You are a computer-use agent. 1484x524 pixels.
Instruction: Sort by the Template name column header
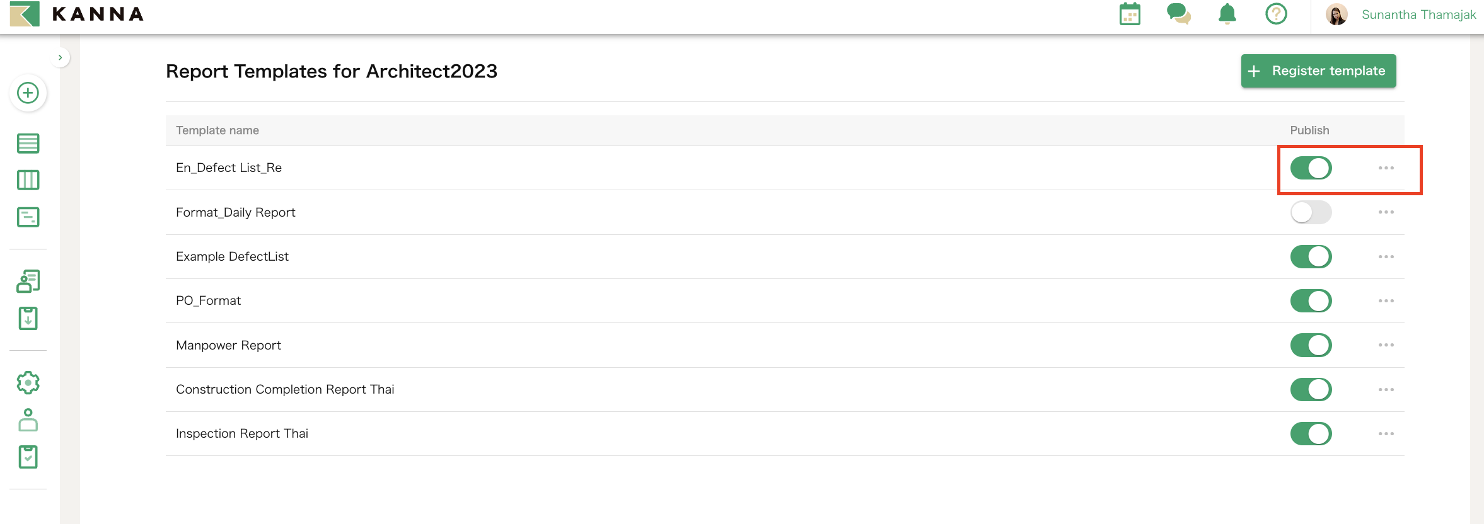point(217,130)
